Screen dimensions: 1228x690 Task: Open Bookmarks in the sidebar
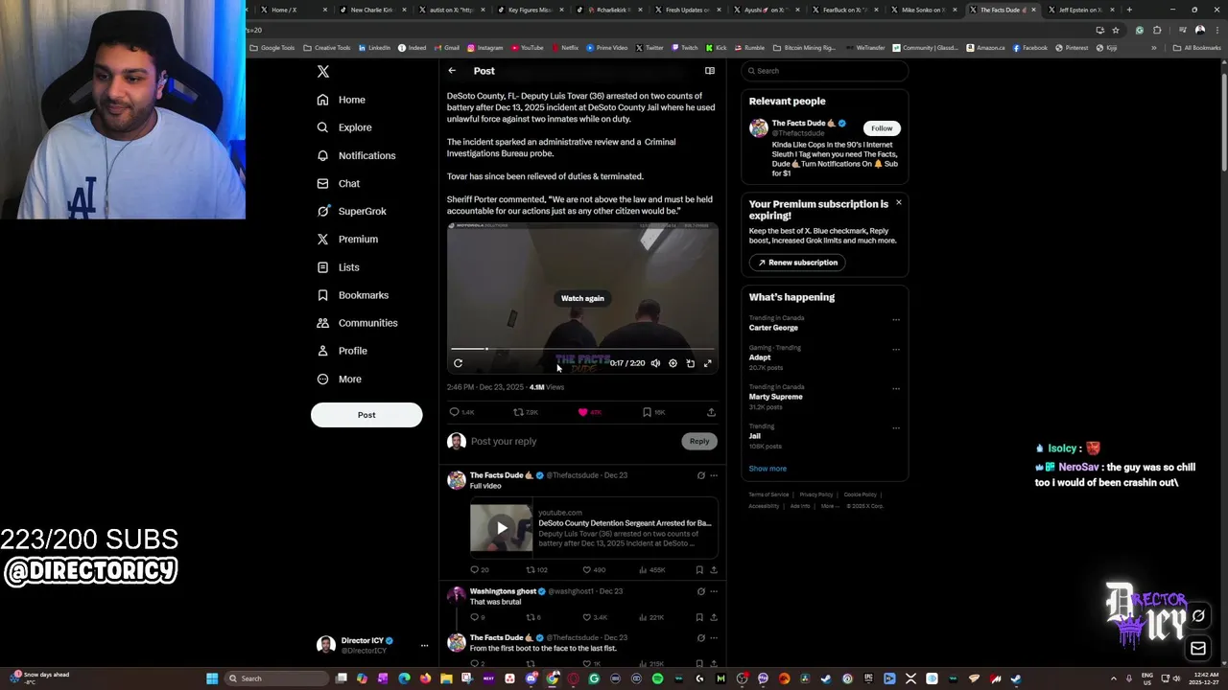352,295
